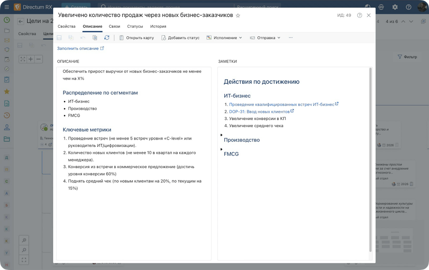The image size is (429, 270).
Task: Click the refresh icon in card toolbar
Action: [107, 38]
